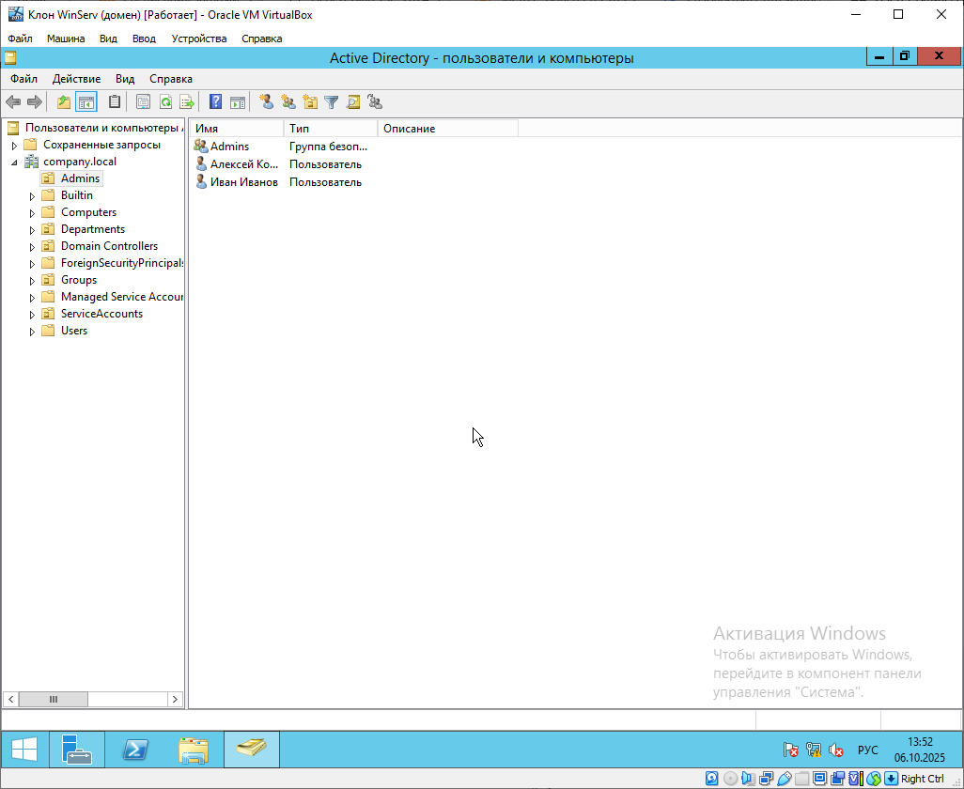Viewport: 964px width, 789px height.
Task: Click the Forward arrow in the toolbar
Action: point(35,102)
